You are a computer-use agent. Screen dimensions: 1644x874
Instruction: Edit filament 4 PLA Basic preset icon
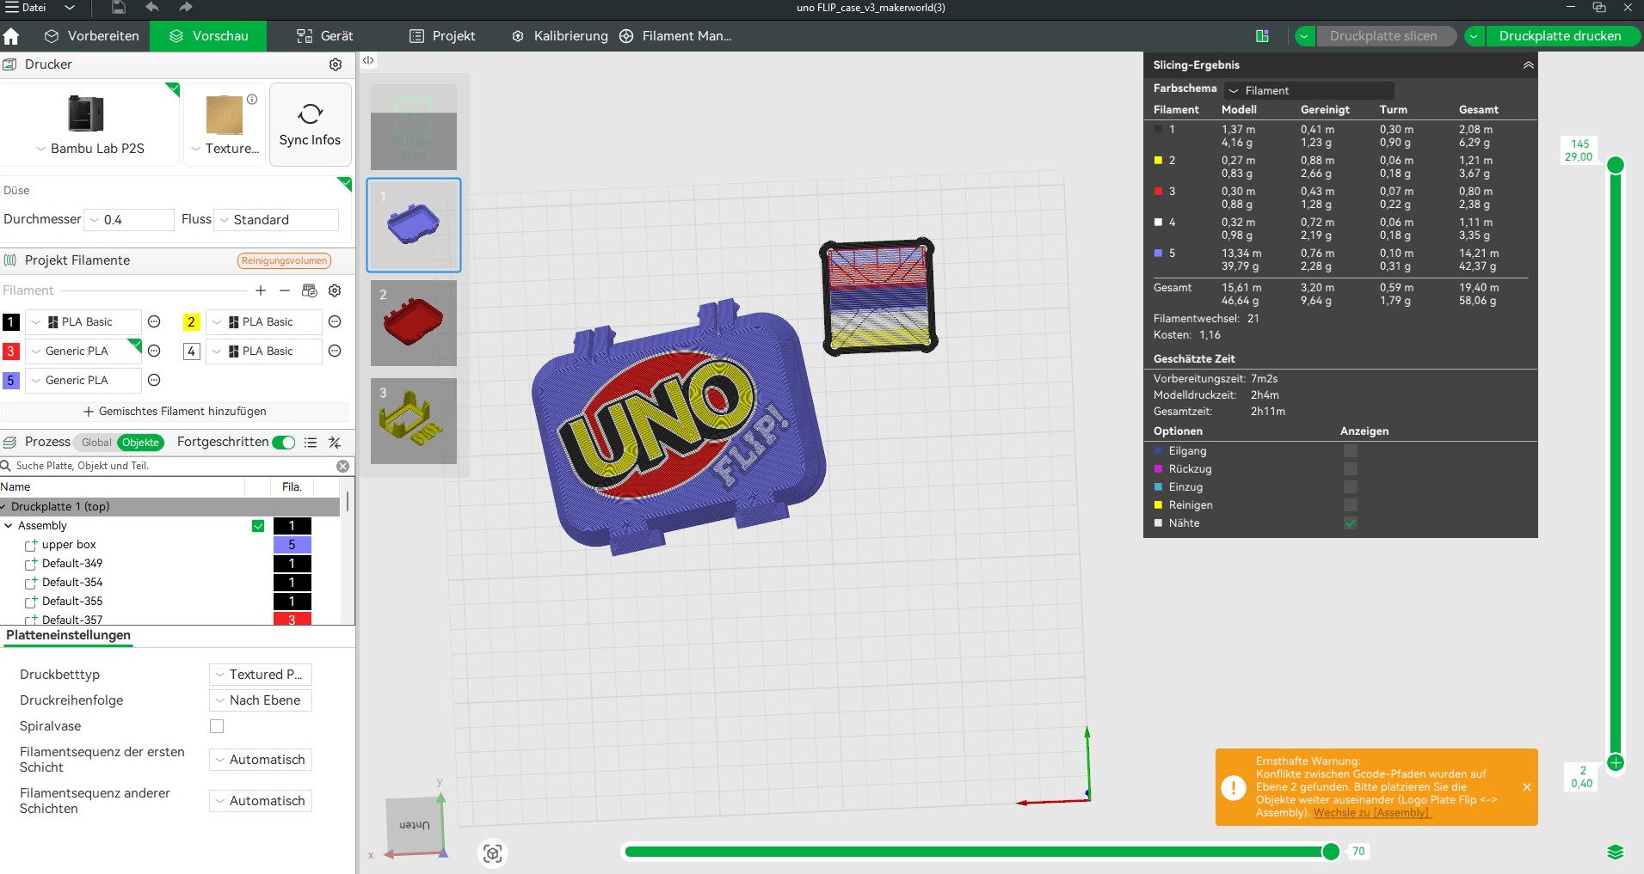(335, 351)
